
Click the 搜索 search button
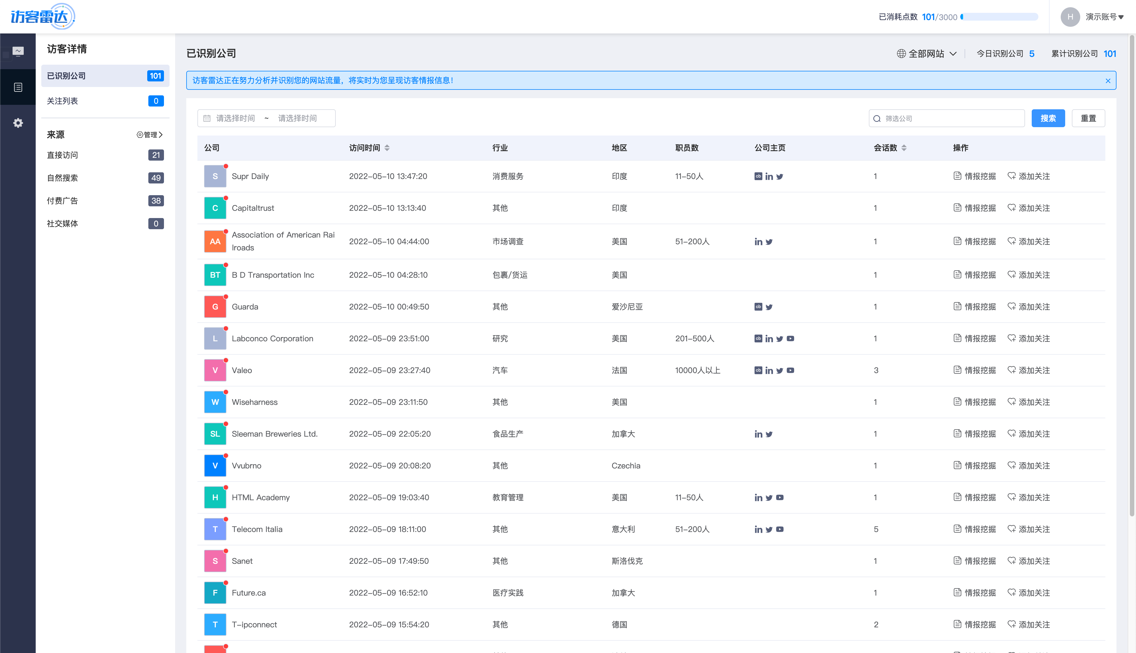coord(1048,118)
